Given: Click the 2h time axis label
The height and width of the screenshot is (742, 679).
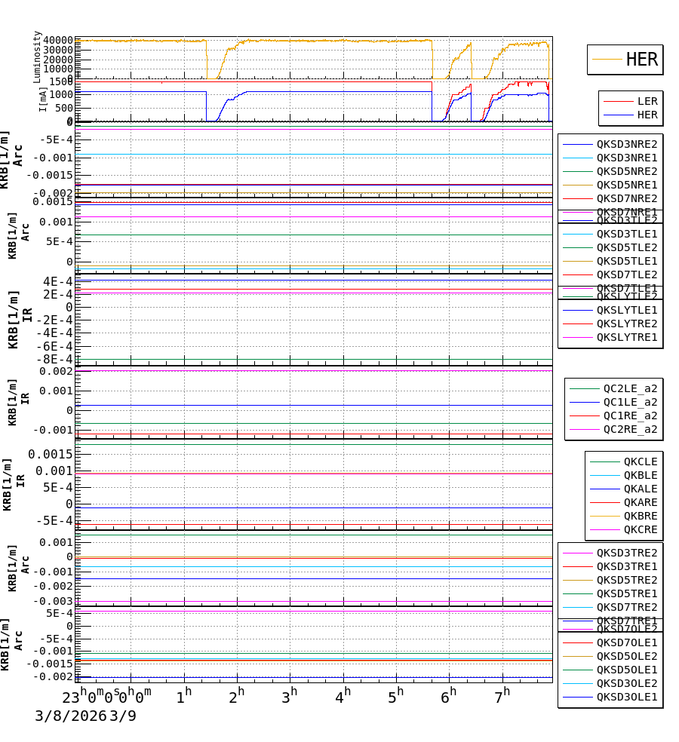Looking at the screenshot, I should coord(237,695).
